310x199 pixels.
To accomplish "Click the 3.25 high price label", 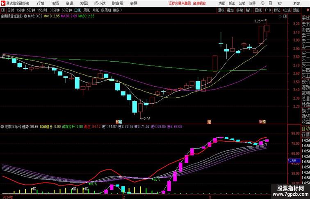I will coord(258,21).
